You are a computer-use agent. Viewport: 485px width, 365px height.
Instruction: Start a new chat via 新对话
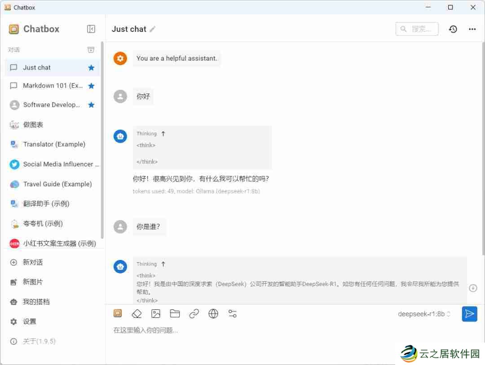point(35,262)
